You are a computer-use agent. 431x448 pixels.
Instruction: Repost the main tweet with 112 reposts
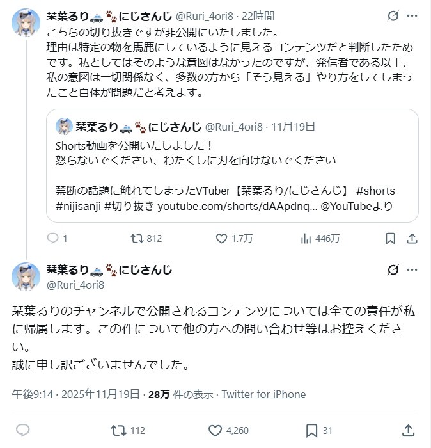coord(118,430)
